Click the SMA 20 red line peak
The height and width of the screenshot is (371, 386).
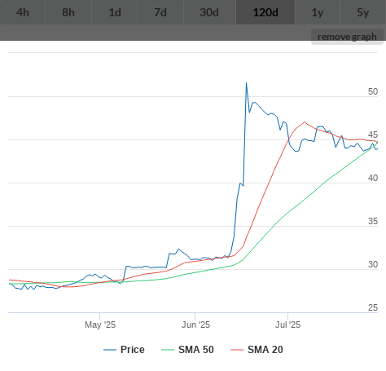coord(305,122)
